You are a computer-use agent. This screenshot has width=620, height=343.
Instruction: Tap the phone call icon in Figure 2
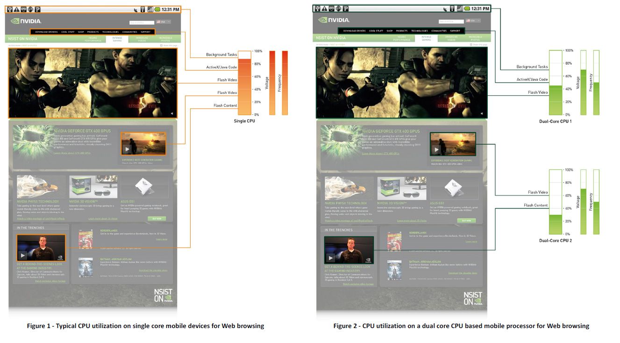click(446, 8)
